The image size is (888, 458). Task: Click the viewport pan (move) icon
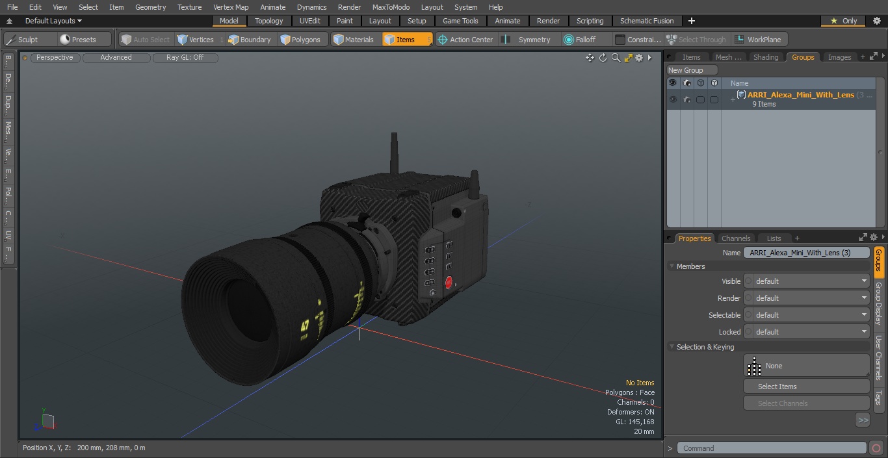(x=590, y=58)
